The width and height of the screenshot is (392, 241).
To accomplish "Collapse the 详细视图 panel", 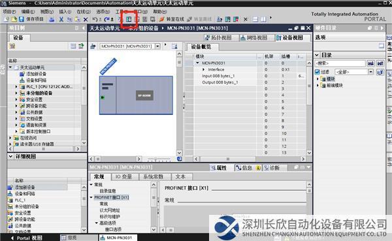I will coord(10,157).
